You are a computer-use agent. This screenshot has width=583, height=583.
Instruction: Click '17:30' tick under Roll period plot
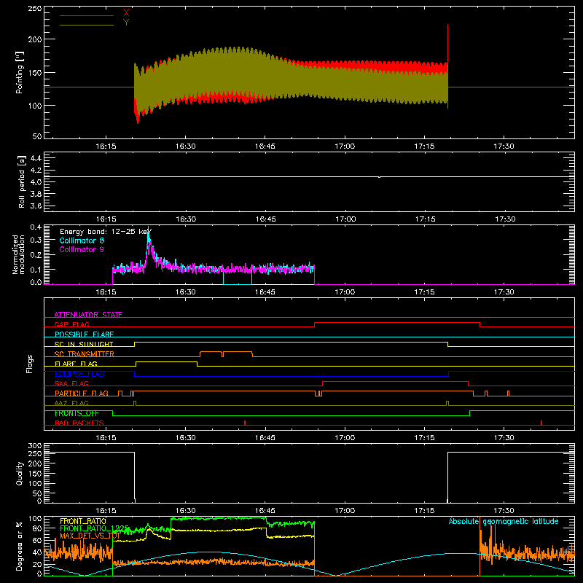tap(504, 219)
